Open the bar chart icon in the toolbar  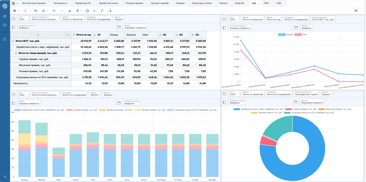click(94, 11)
